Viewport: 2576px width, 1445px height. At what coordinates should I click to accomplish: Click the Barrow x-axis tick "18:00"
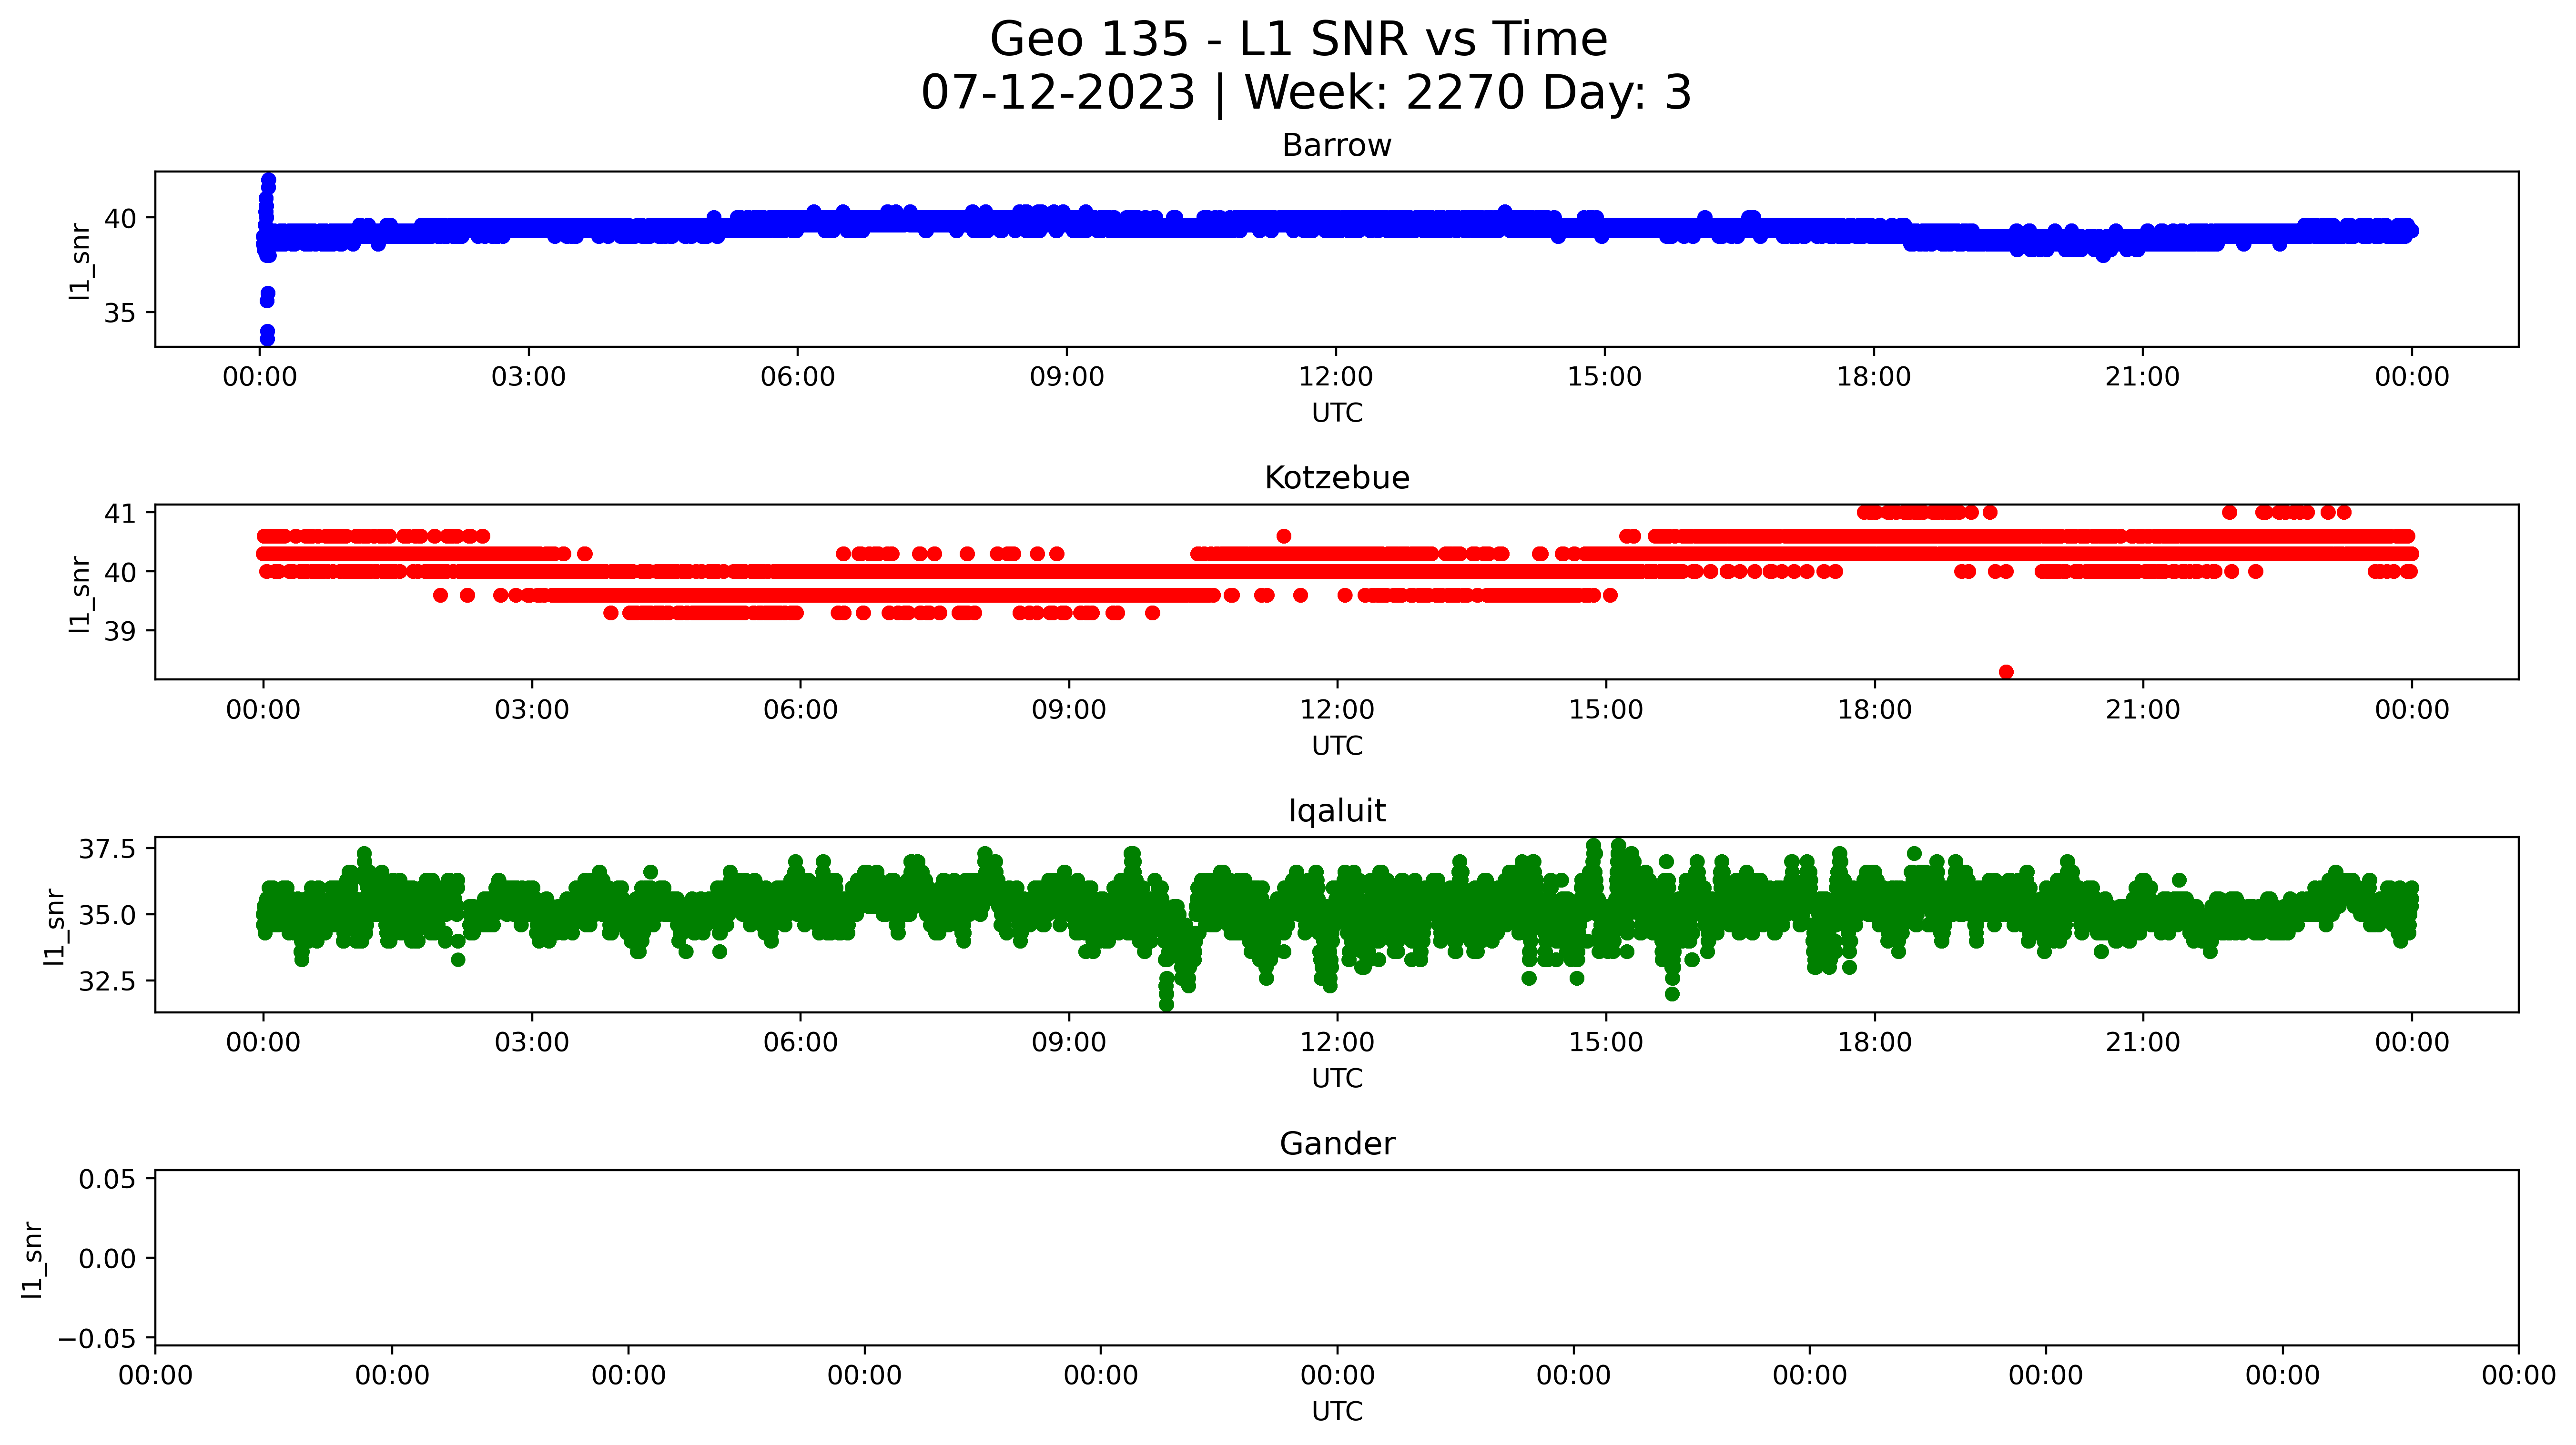click(1873, 377)
